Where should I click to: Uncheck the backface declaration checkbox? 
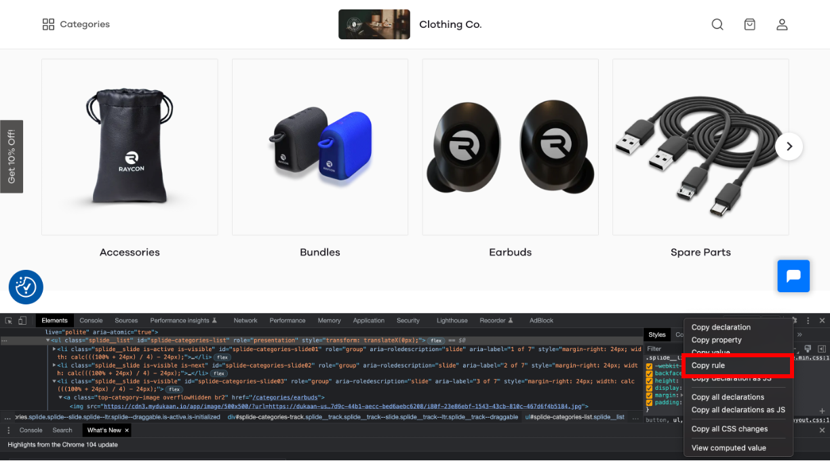pyautogui.click(x=649, y=374)
